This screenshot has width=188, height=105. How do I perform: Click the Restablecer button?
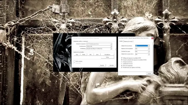pyautogui.click(x=107, y=54)
